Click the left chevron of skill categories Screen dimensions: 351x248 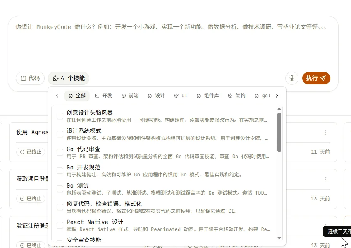(x=57, y=96)
